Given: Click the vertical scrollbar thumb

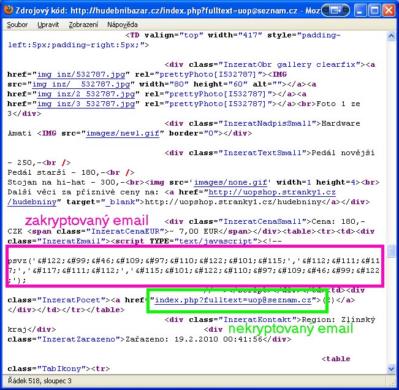Looking at the screenshot, I should coord(390,251).
